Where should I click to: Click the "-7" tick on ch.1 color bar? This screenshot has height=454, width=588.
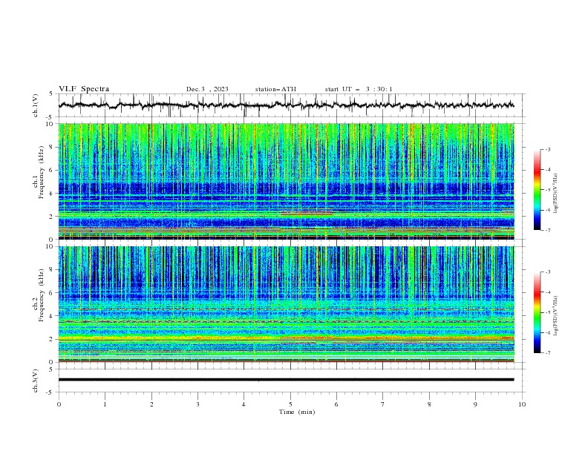click(x=547, y=231)
